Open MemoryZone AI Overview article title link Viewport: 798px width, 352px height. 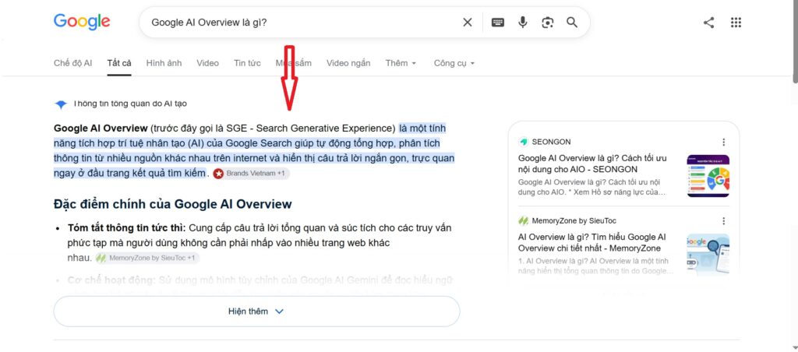(x=592, y=243)
